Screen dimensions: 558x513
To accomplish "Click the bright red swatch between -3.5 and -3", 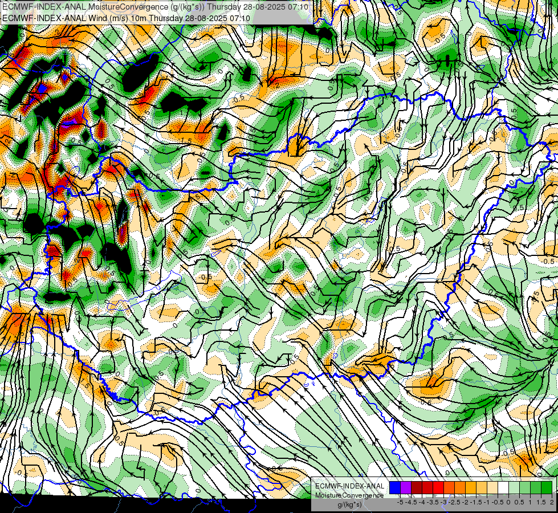I will (x=438, y=488).
